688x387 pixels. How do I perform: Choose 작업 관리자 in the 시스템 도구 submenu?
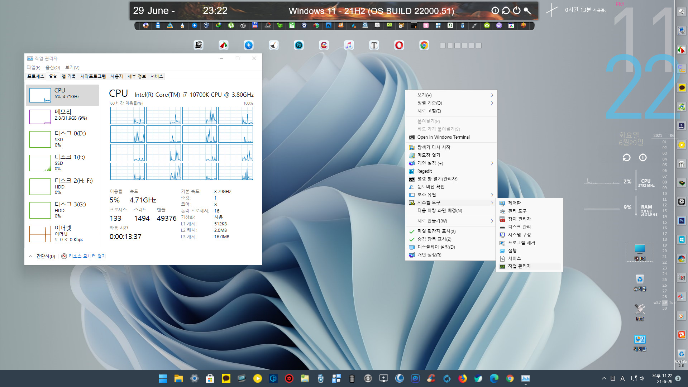tap(529, 267)
